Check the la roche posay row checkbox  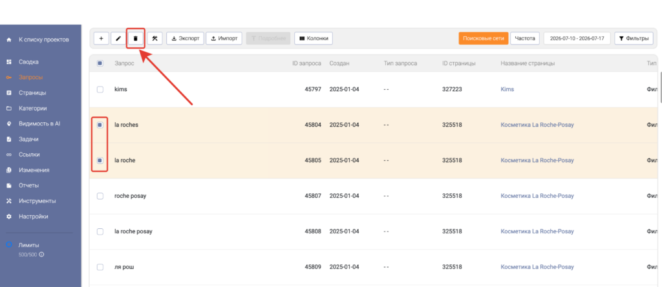pos(100,231)
